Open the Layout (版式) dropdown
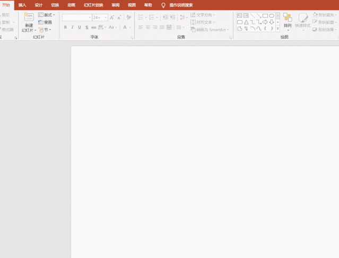The image size is (339, 258). tap(47, 15)
